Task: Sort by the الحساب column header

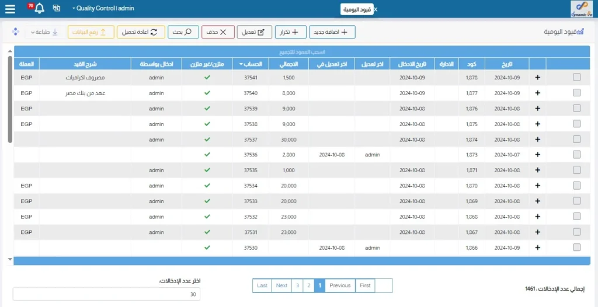Action: (251, 64)
